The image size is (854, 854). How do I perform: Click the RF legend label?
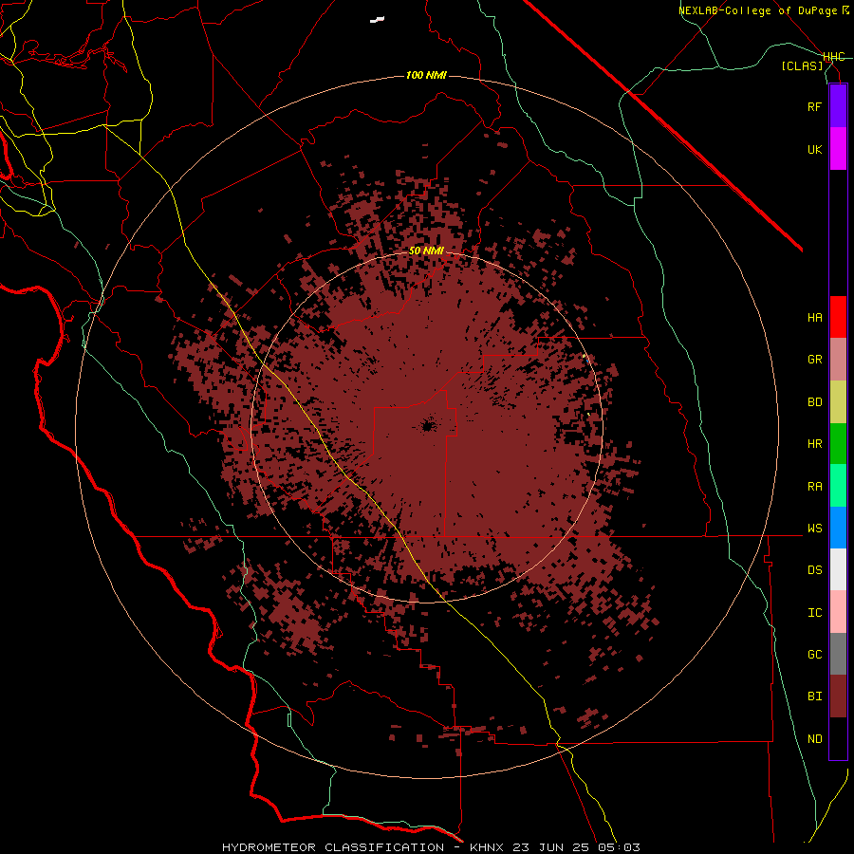click(814, 106)
